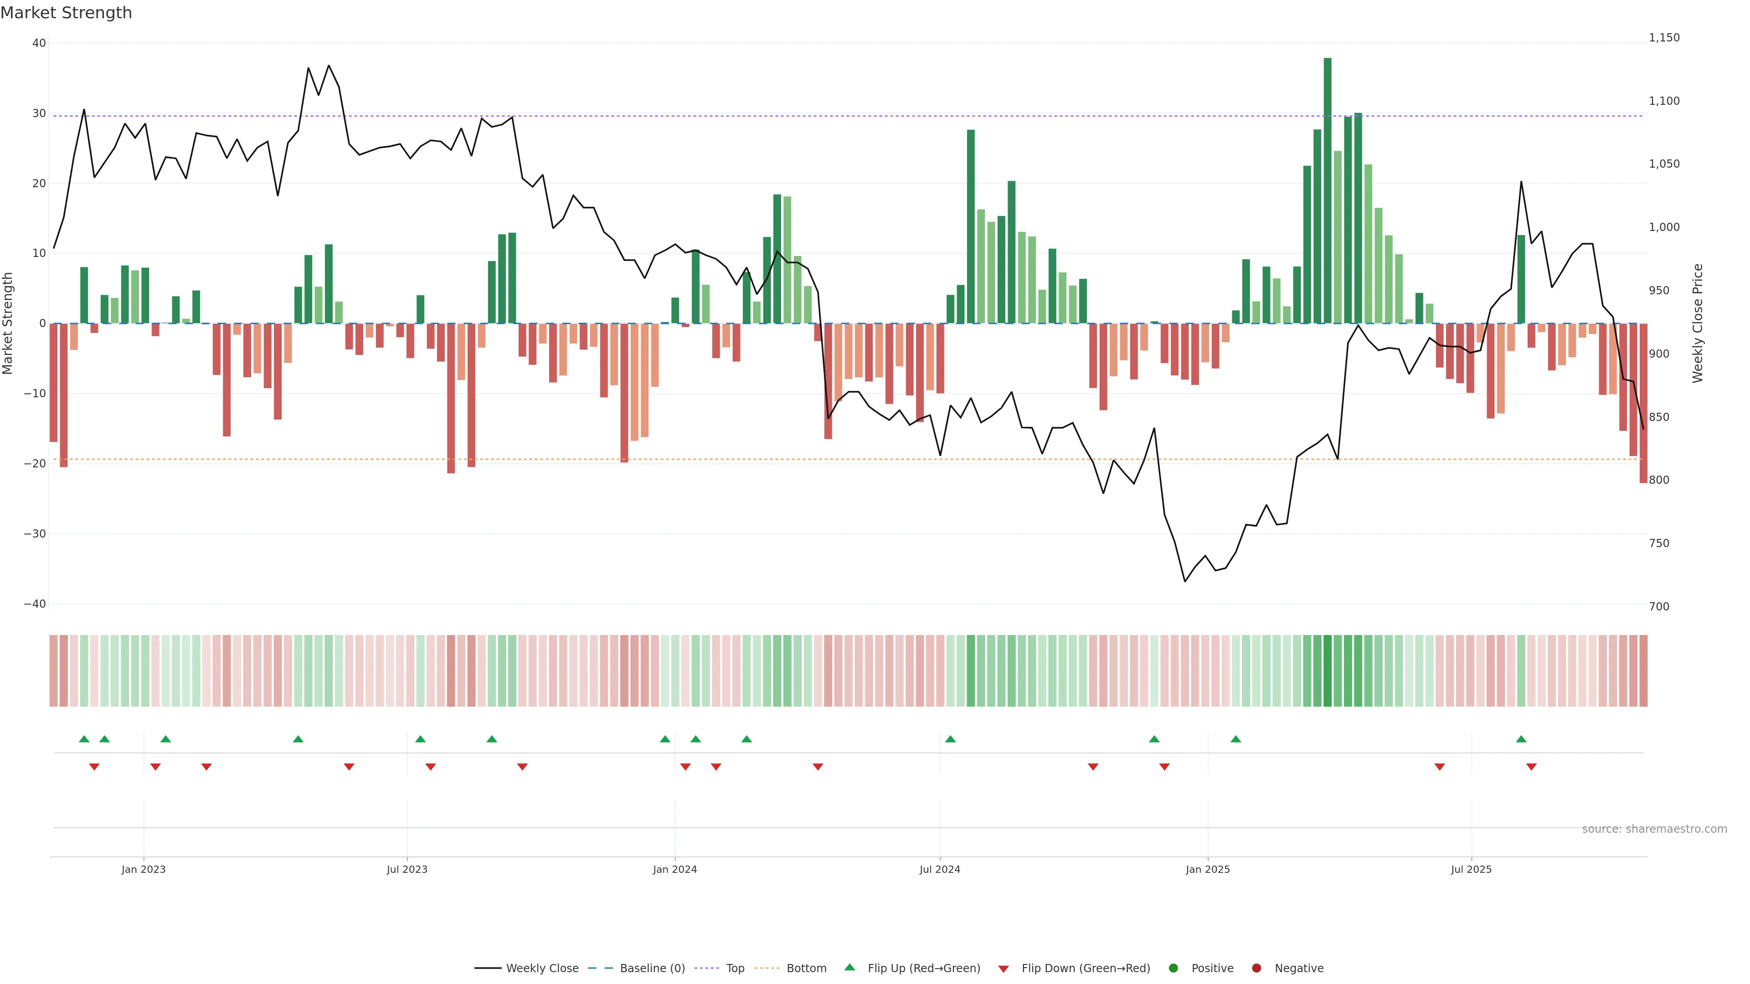This screenshot has height=984, width=1750.
Task: Click the Market Strength chart title
Action: 66,13
